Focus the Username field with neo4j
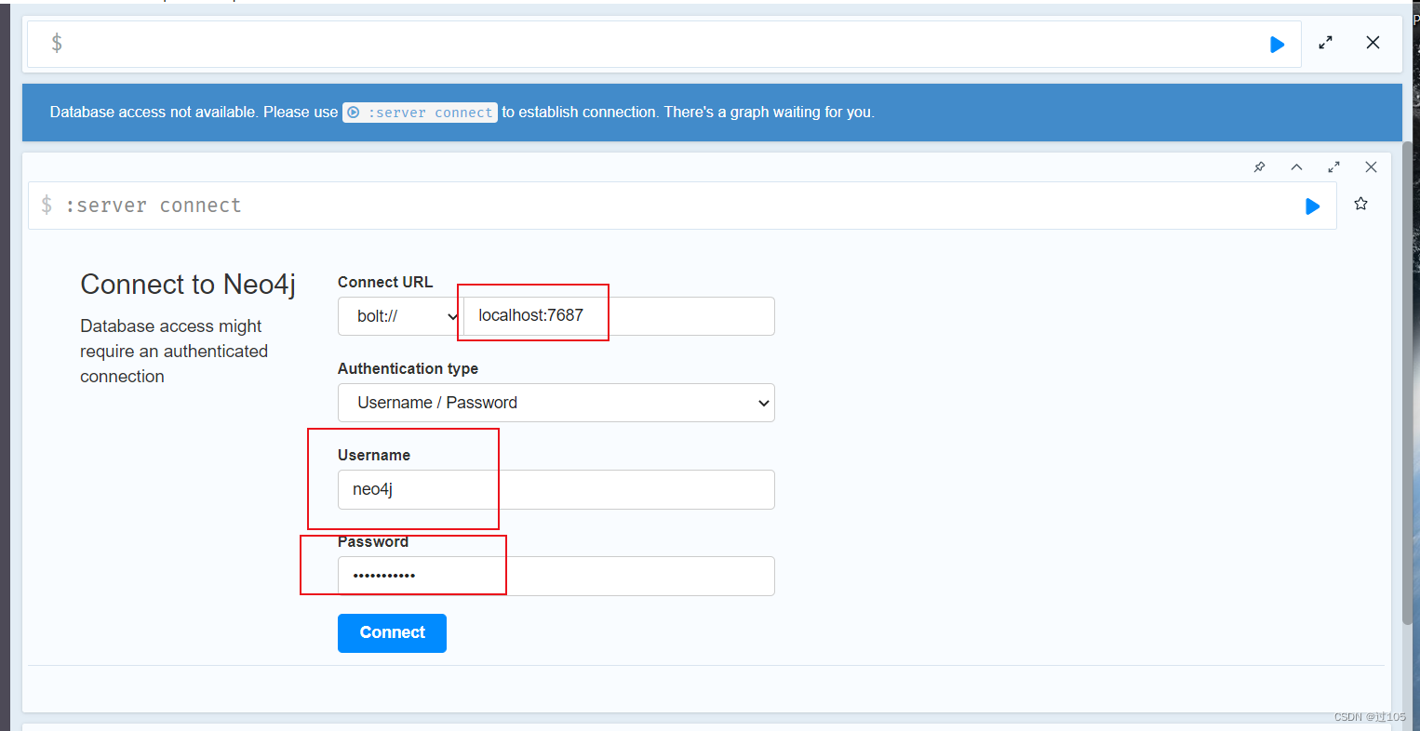The image size is (1420, 731). (x=556, y=489)
